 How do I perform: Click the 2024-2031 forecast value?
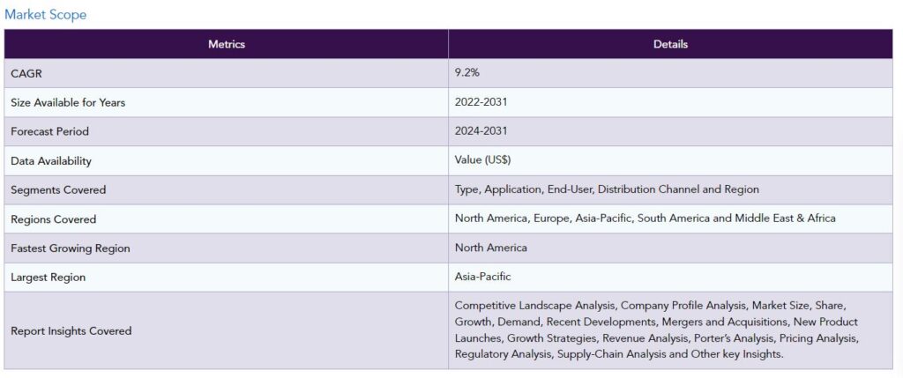tap(481, 131)
